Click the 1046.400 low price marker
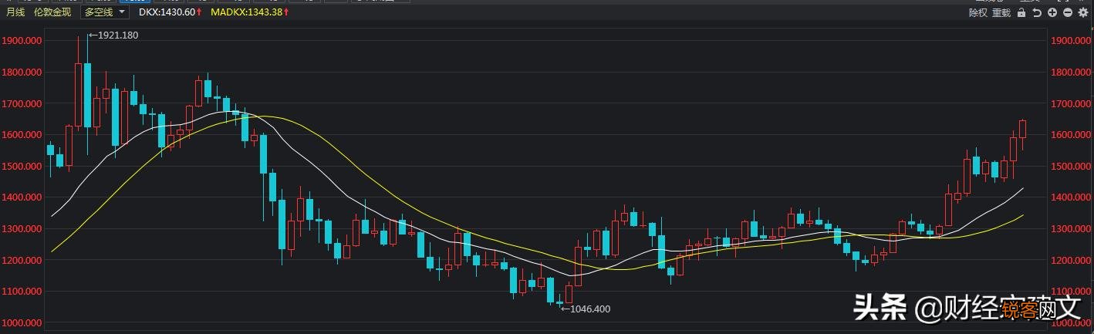The width and height of the screenshot is (1094, 334). [589, 309]
